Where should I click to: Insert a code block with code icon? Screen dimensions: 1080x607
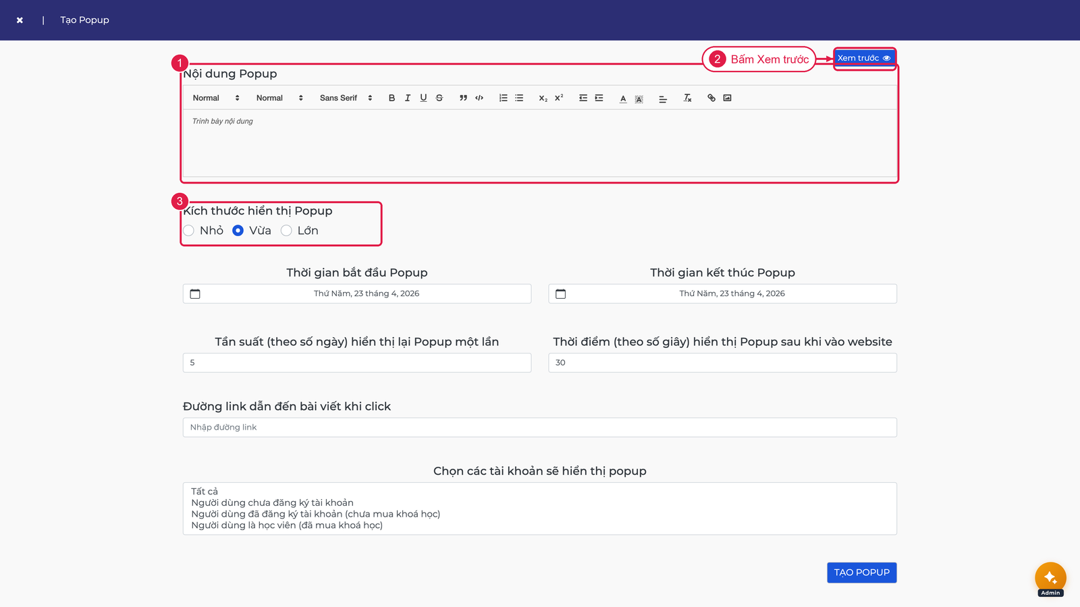(479, 98)
